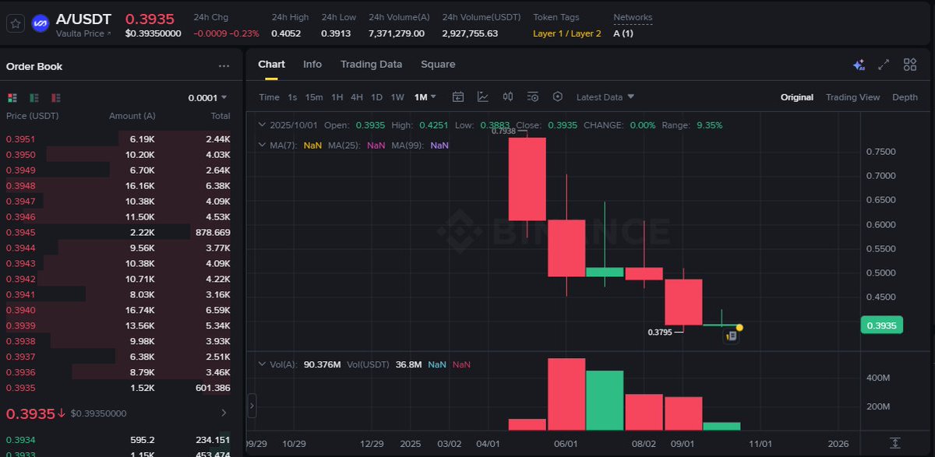Select the 1D chart interval
The image size is (935, 457).
pos(376,97)
